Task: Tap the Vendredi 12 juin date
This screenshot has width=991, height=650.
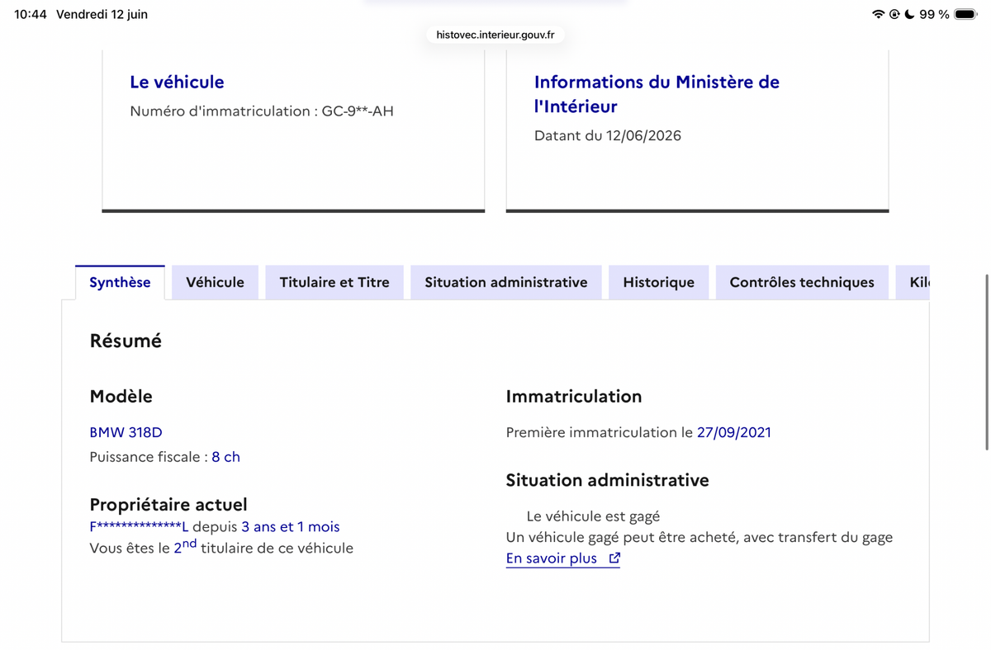Action: click(x=102, y=14)
